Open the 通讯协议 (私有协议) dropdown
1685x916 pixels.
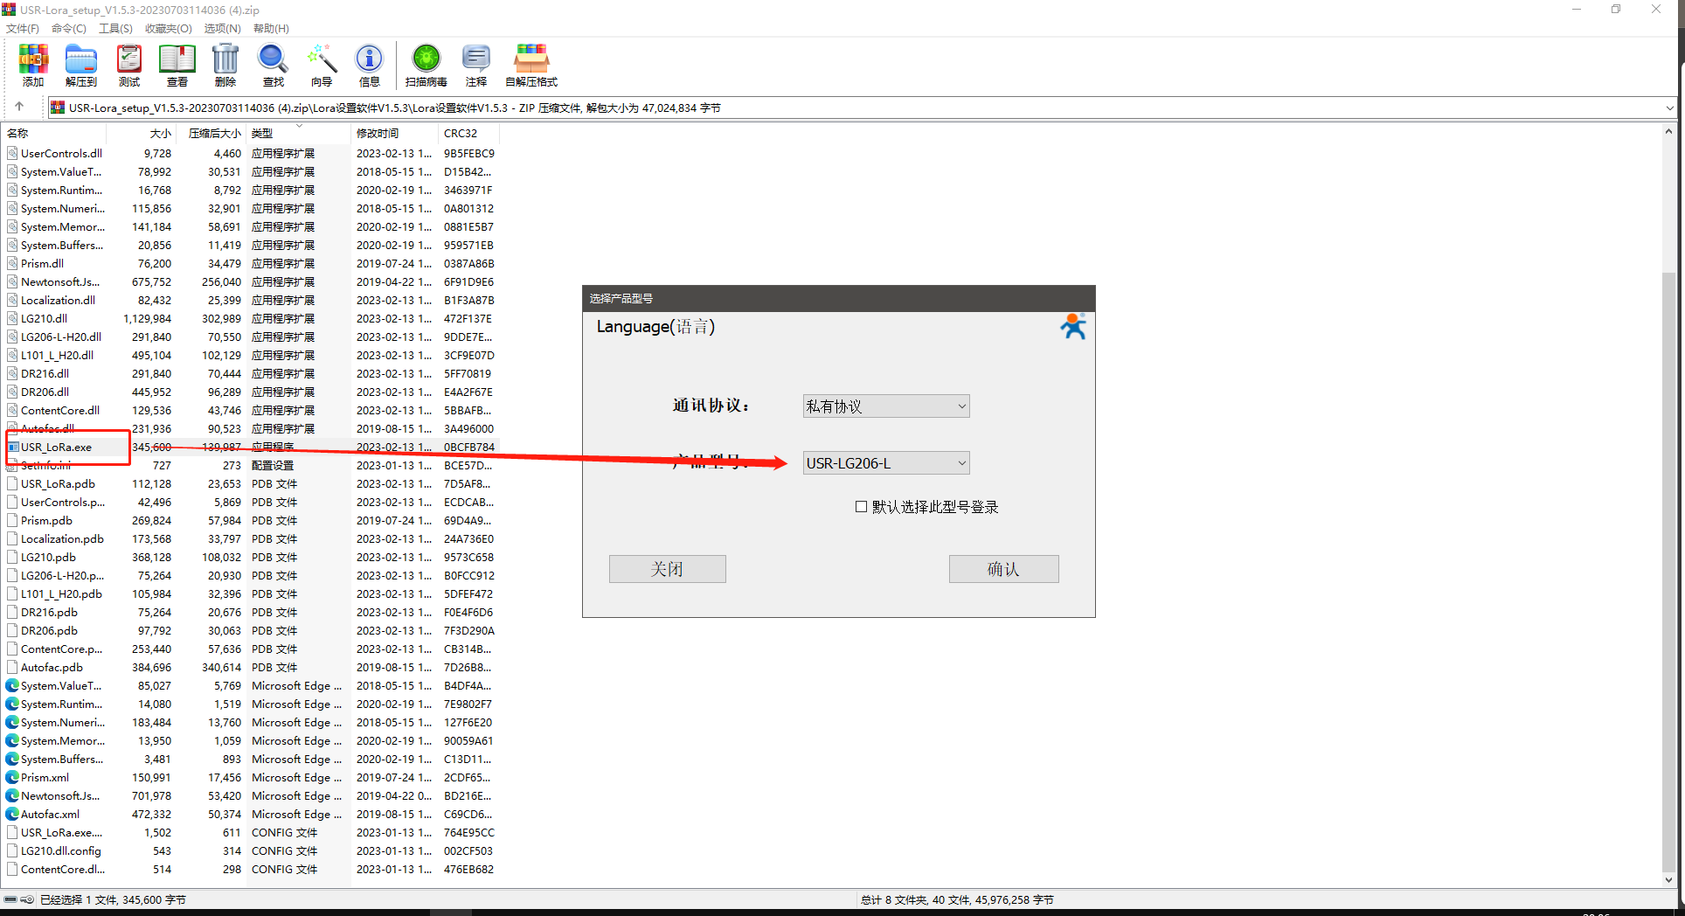[886, 406]
